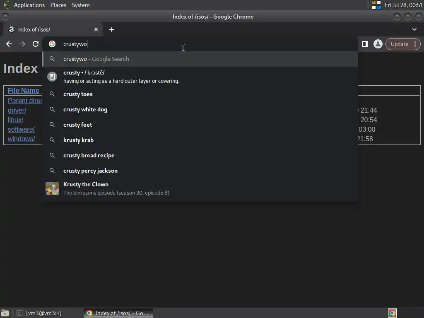Open the Applications menu
This screenshot has width=424, height=318.
coord(29,5)
